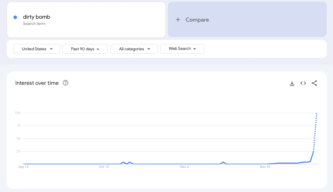Click the plus icon to compare
333x192 pixels.
pos(178,20)
